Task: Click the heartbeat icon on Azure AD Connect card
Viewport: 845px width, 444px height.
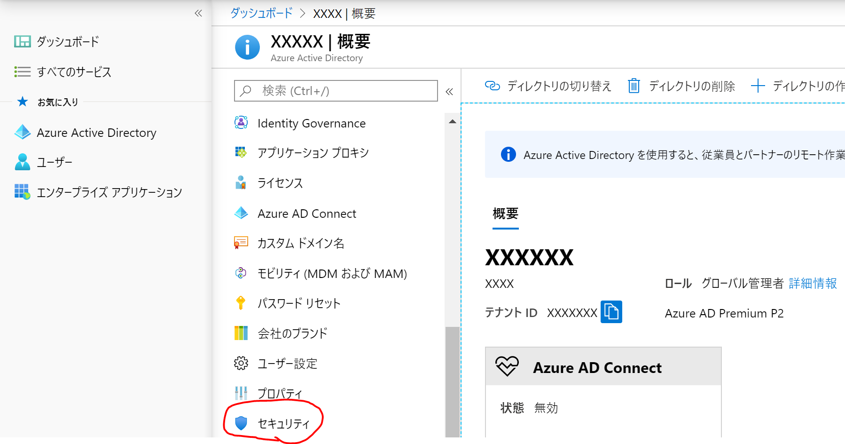Action: [507, 366]
